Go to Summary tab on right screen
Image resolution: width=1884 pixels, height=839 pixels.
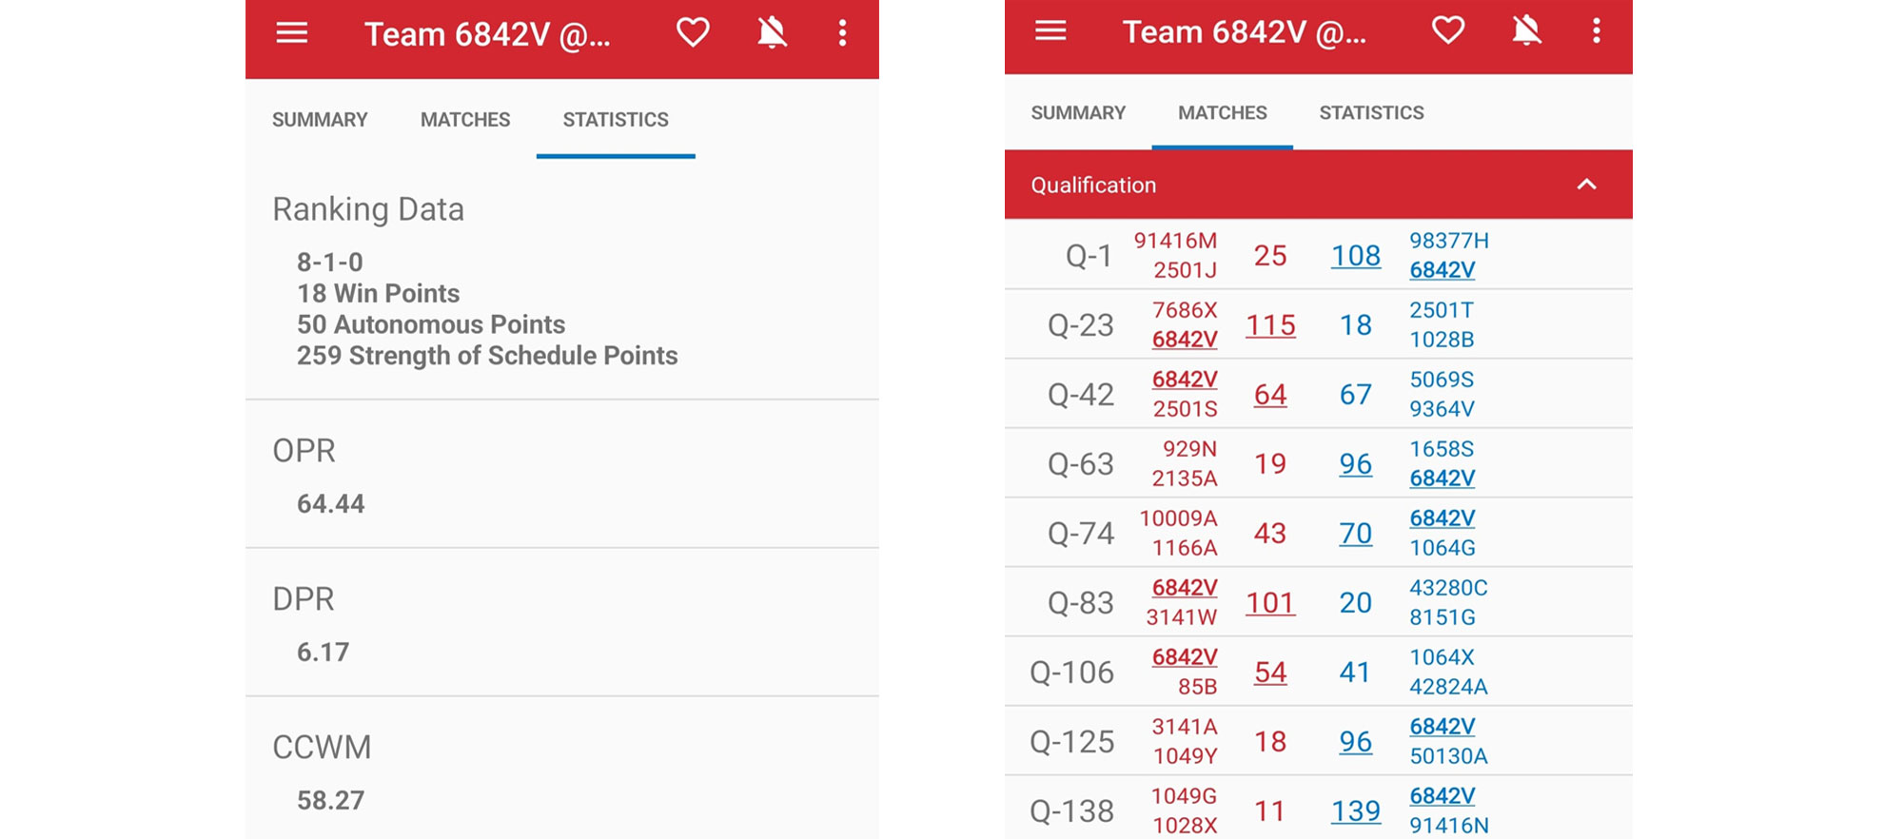(1078, 113)
